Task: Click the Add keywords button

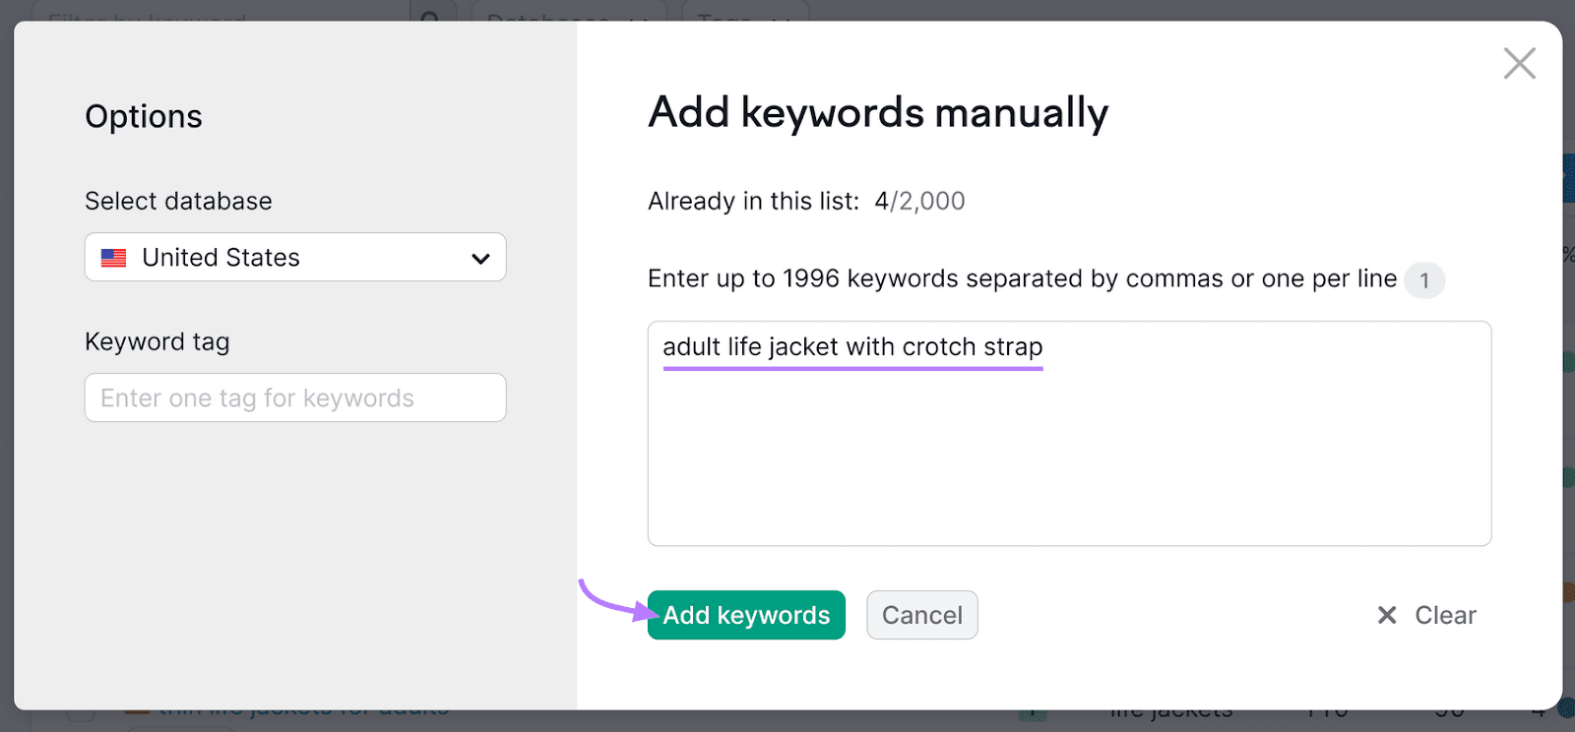Action: pyautogui.click(x=746, y=615)
